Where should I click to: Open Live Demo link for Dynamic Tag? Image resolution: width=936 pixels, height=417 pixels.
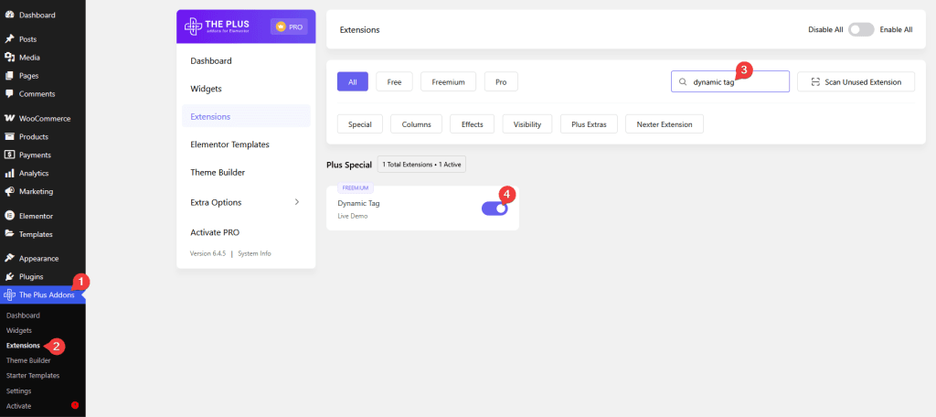pyautogui.click(x=353, y=216)
